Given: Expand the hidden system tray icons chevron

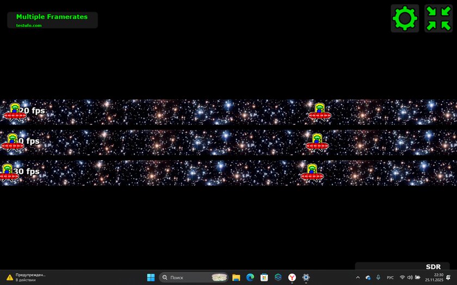Looking at the screenshot, I should (357, 277).
